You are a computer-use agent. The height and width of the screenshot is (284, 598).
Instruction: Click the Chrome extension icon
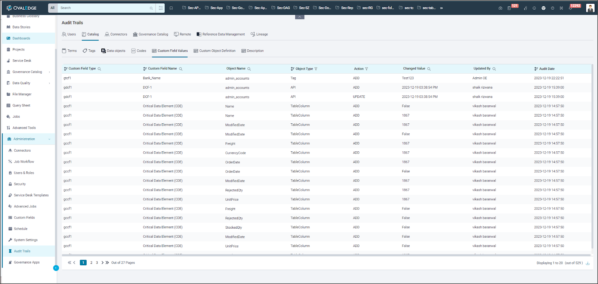click(543, 8)
